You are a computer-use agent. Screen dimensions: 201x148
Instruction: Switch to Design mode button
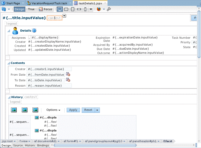point(19,9)
